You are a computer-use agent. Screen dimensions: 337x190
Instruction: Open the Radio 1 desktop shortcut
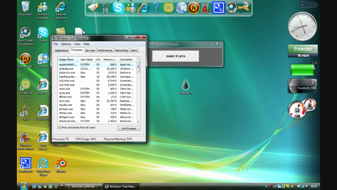[x=43, y=87]
